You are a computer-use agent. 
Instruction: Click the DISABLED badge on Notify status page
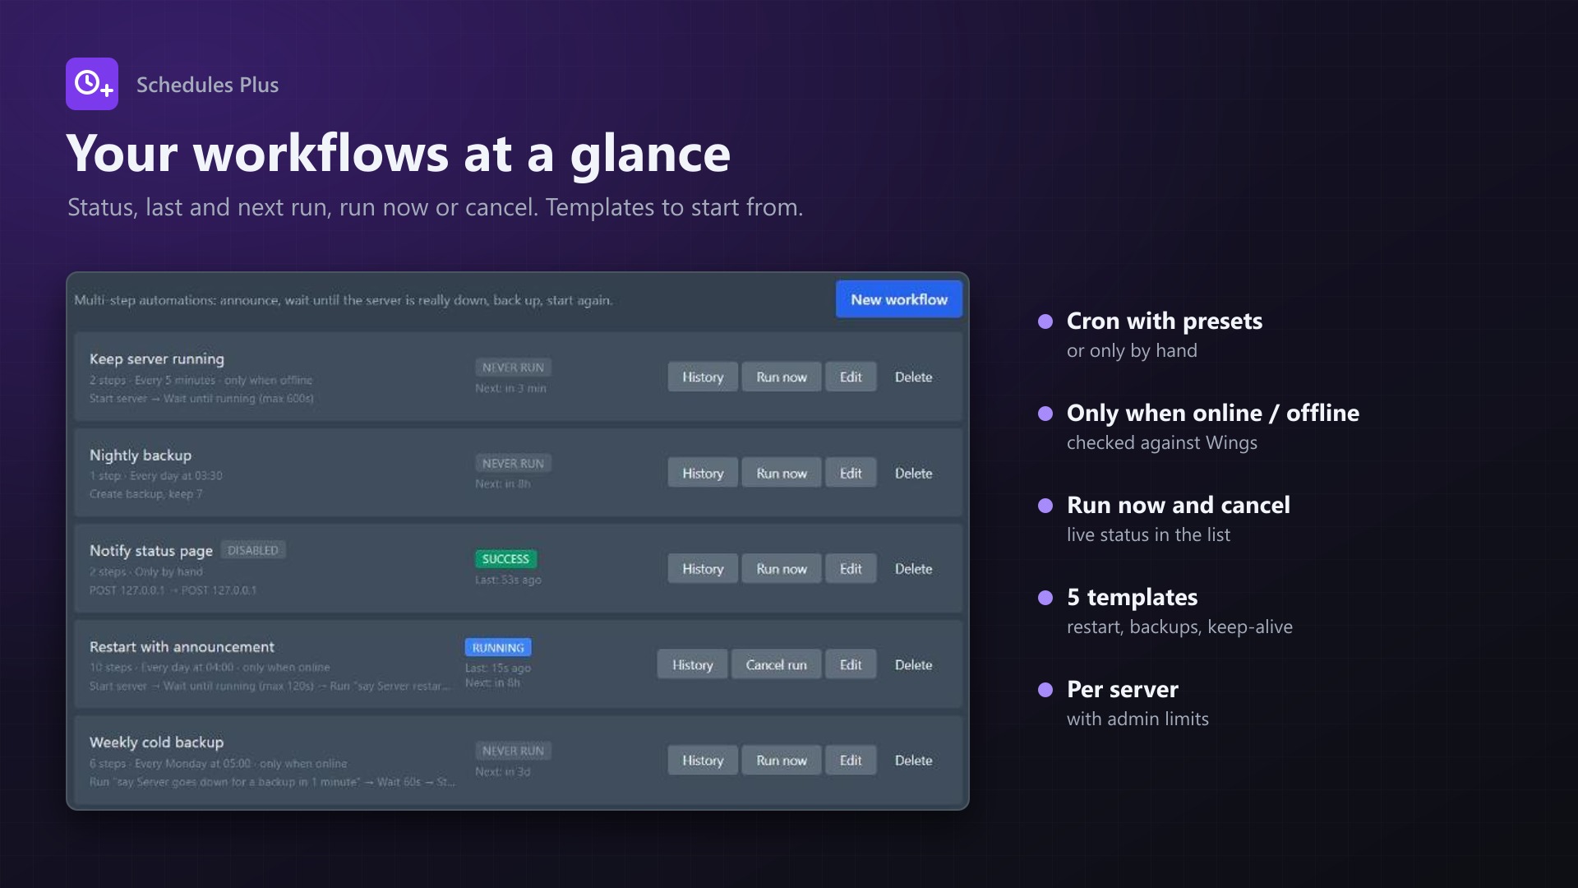[x=253, y=550]
